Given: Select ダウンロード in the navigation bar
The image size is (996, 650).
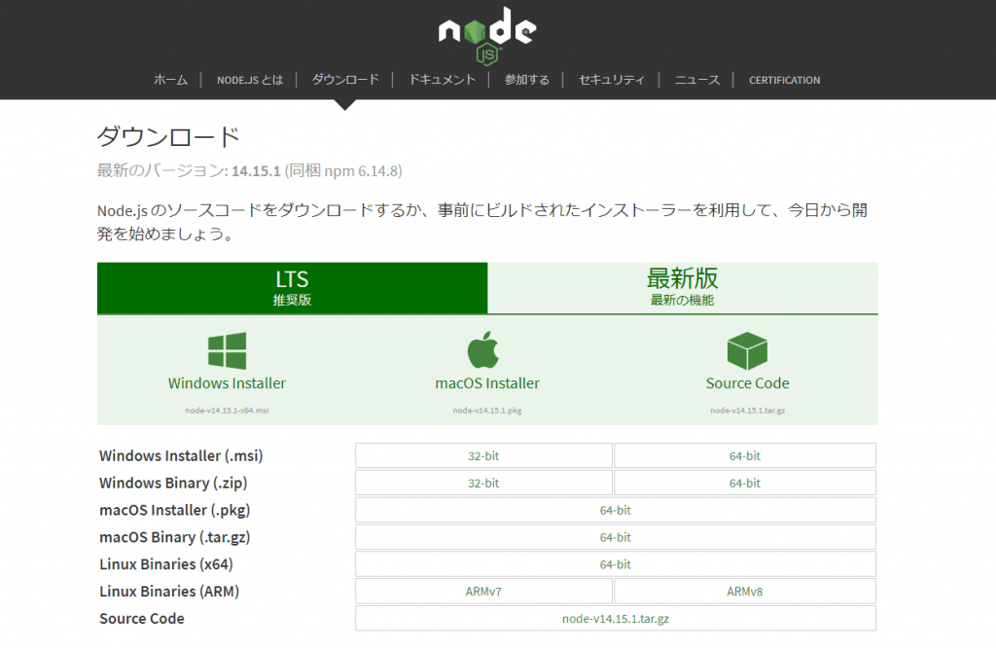Looking at the screenshot, I should point(345,80).
